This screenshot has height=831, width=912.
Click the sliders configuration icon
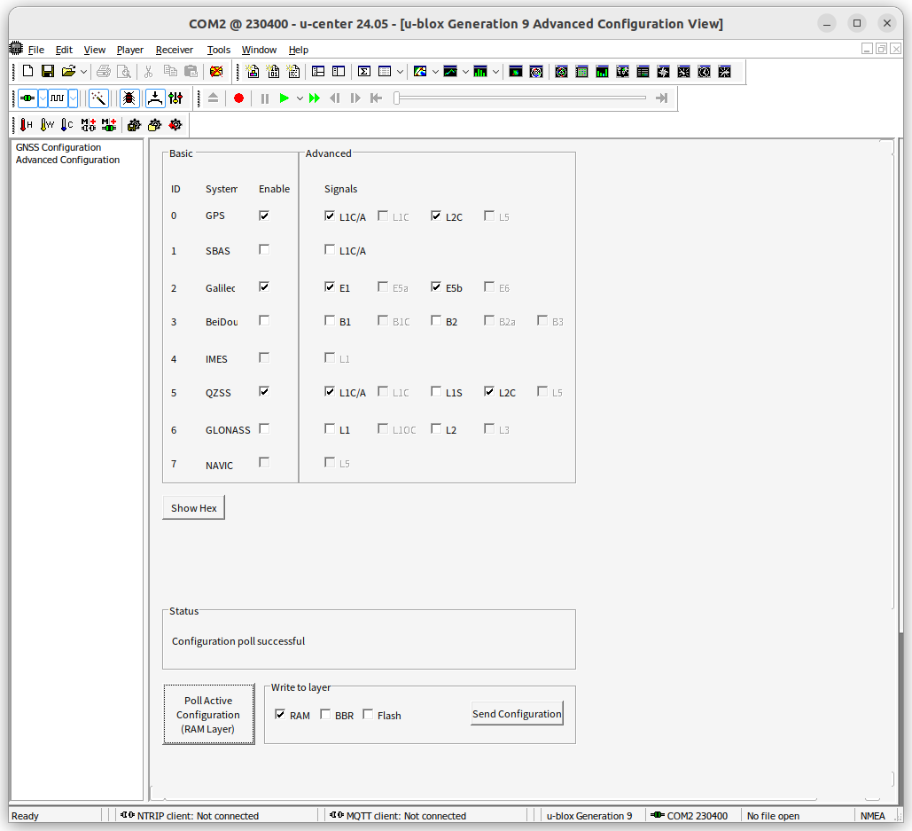click(x=175, y=98)
